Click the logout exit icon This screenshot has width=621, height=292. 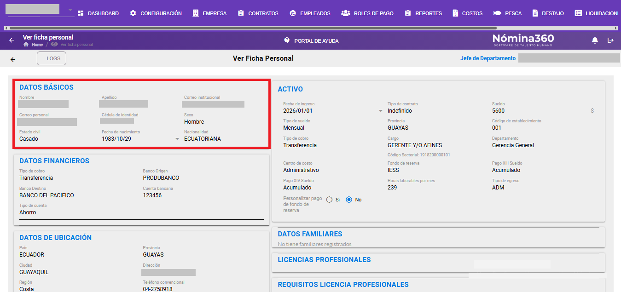[611, 40]
